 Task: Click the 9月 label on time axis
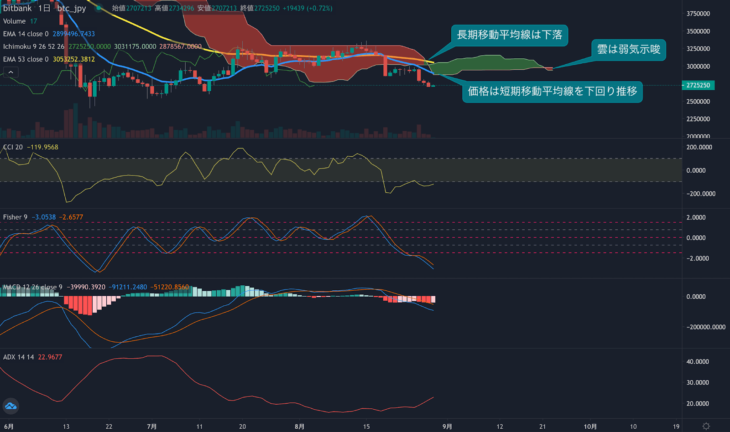tap(447, 427)
